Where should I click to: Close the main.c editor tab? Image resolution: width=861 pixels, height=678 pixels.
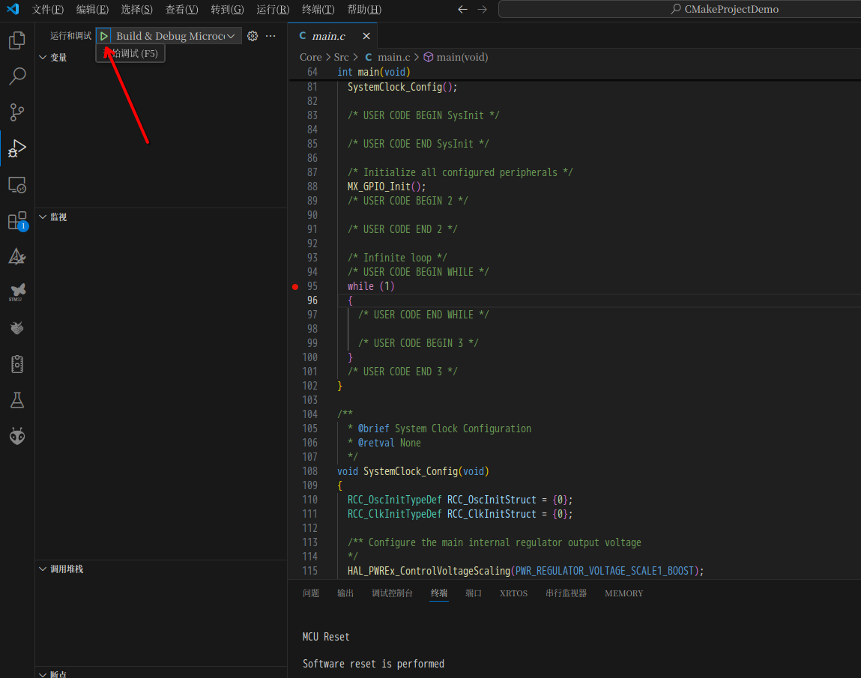[366, 36]
